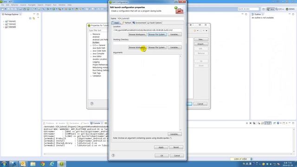Open Internet Explorer from the taskbar

[x=52, y=164]
